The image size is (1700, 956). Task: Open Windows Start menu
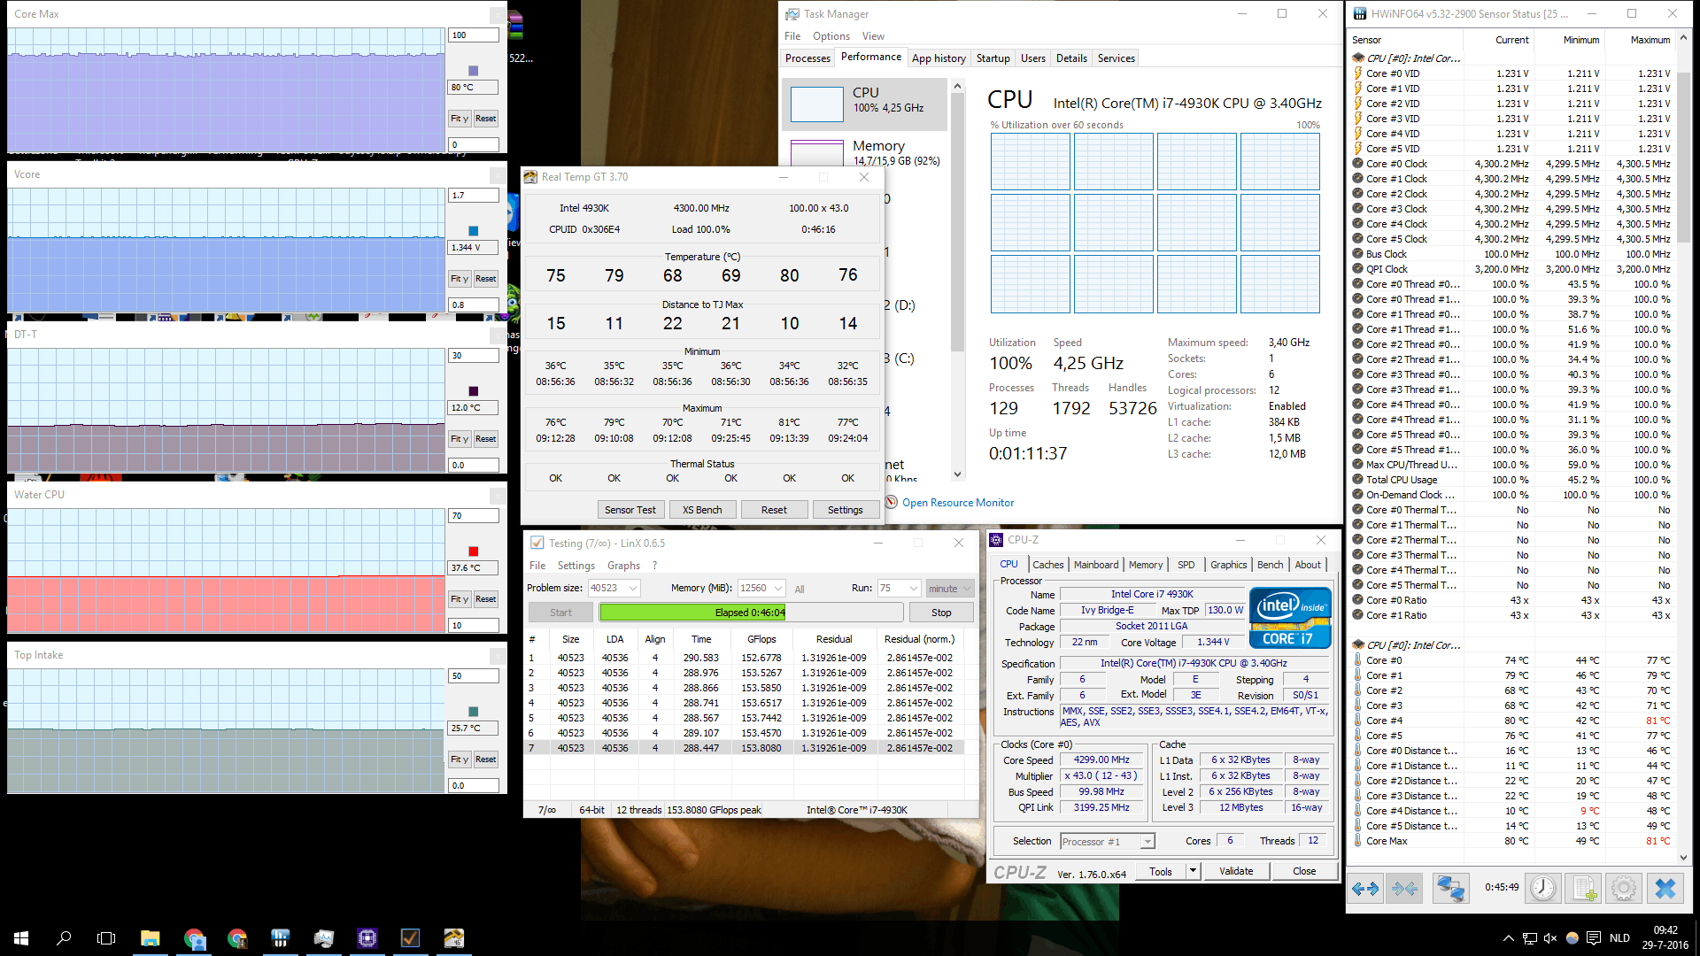click(x=21, y=938)
